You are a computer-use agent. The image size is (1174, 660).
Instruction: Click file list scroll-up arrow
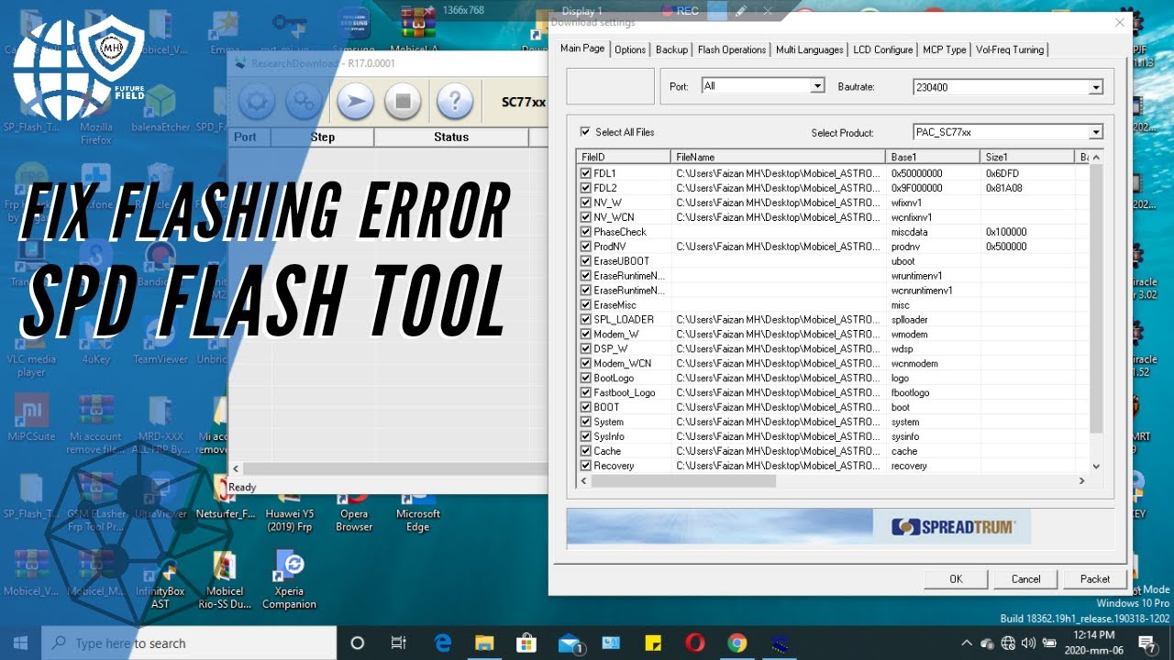(1095, 158)
